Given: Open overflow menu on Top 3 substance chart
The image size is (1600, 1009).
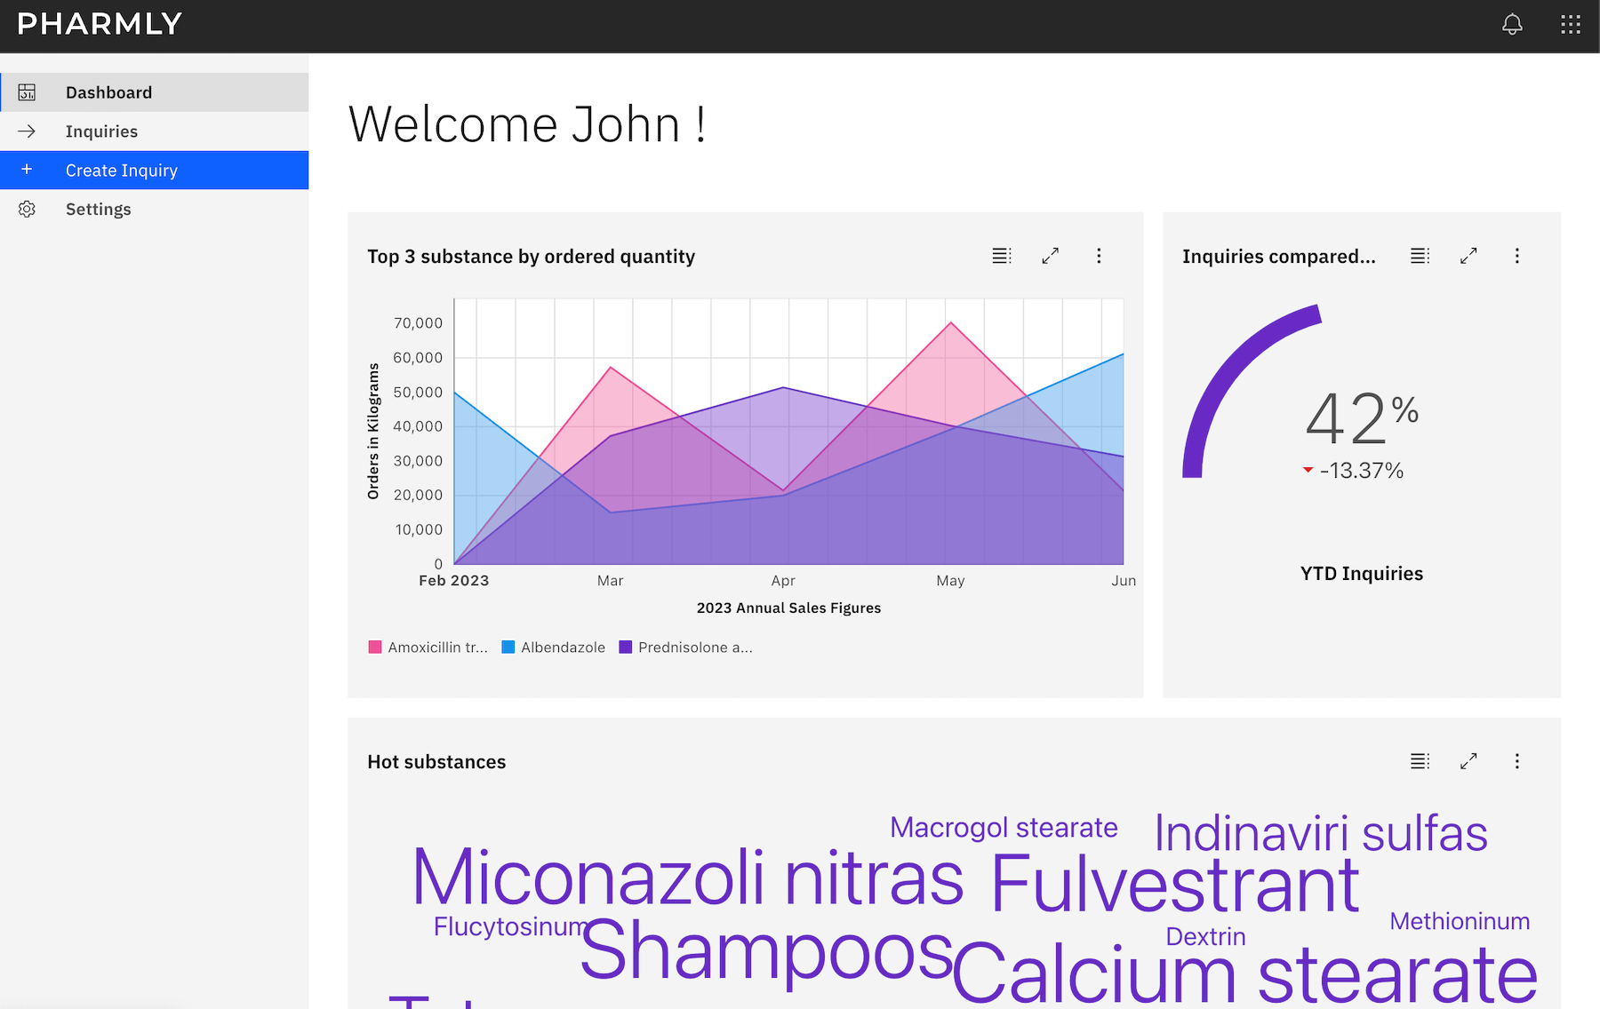Looking at the screenshot, I should coord(1099,256).
